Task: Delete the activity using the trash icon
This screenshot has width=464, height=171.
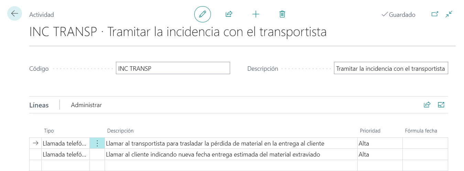Action: pyautogui.click(x=282, y=14)
